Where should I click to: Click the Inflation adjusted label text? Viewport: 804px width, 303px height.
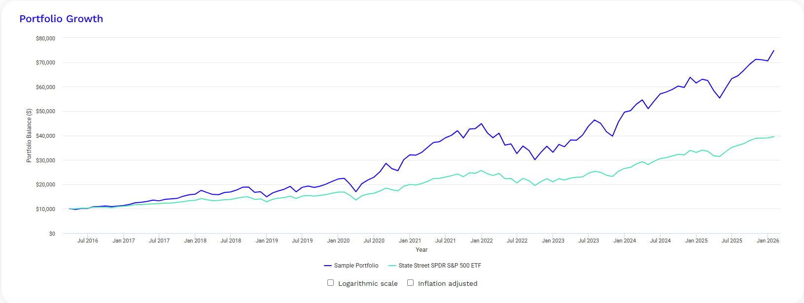point(448,284)
